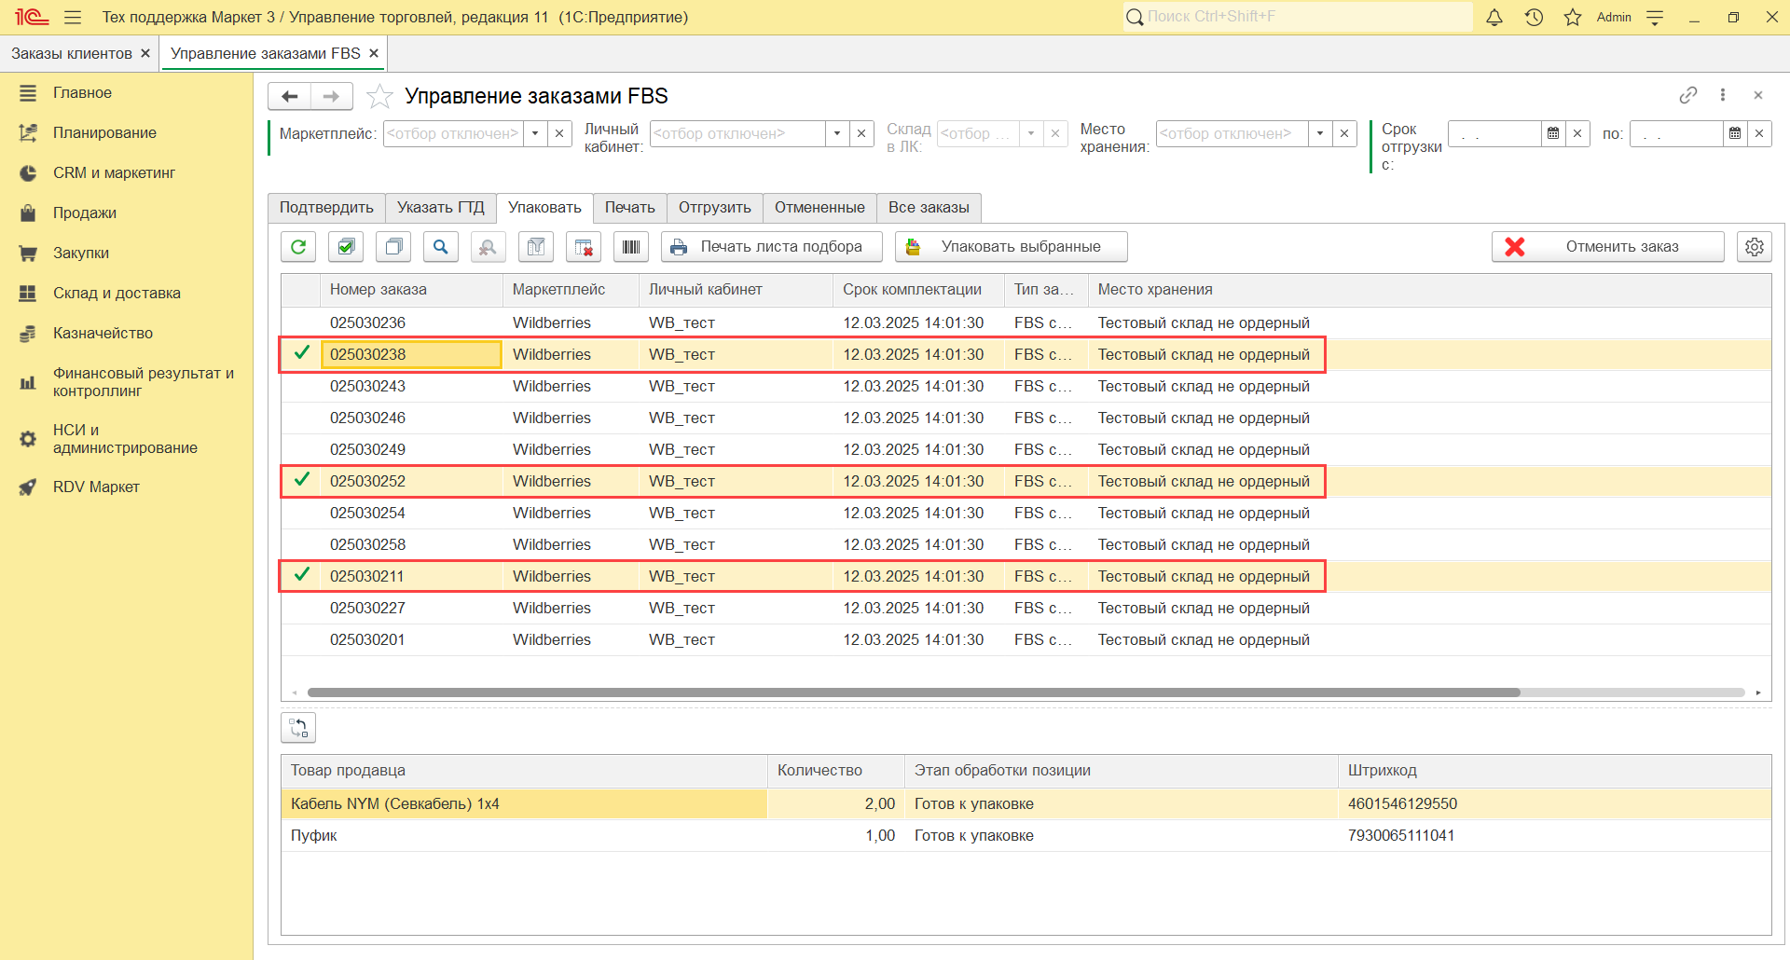Click the barcode scan icon
The image size is (1790, 960).
(631, 247)
